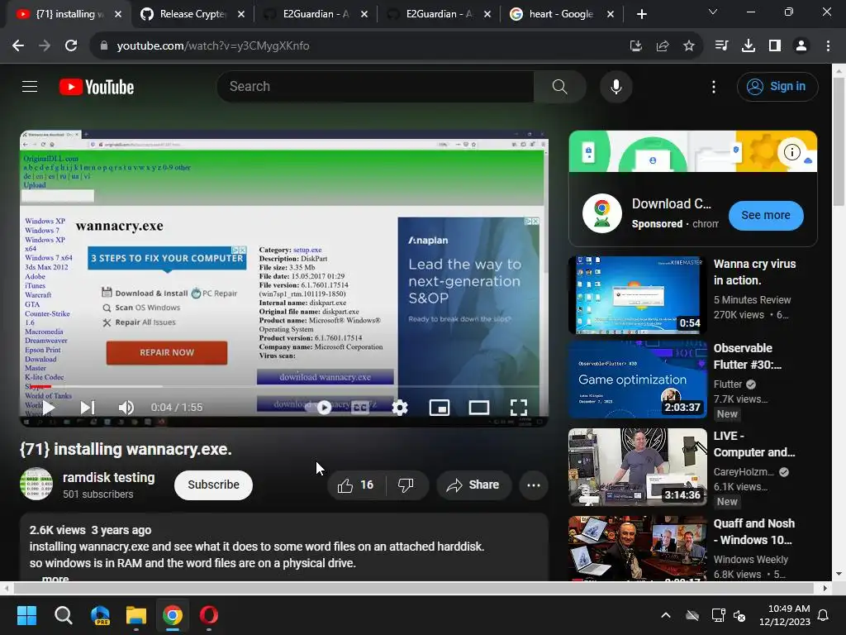Sign in to YouTube
Image resolution: width=846 pixels, height=635 pixels.
tap(777, 86)
